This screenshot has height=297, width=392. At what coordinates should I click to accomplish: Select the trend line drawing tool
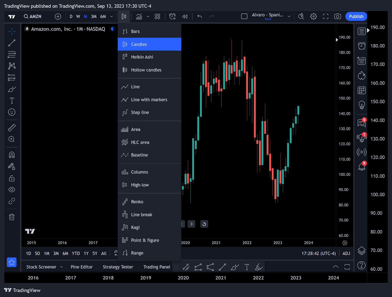point(12,43)
